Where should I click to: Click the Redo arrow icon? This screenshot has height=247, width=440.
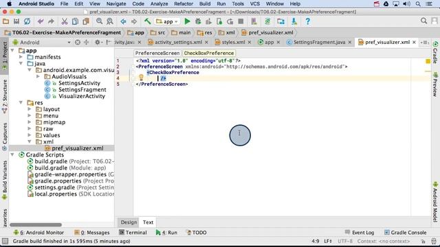(x=51, y=21)
